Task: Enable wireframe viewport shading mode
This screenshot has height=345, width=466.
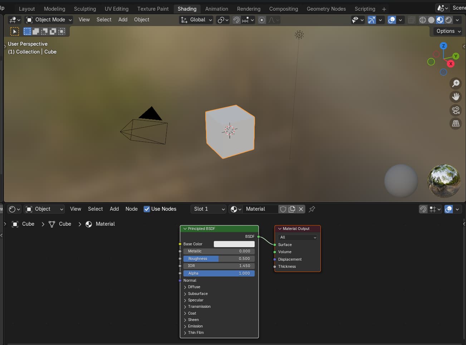Action: click(x=422, y=20)
